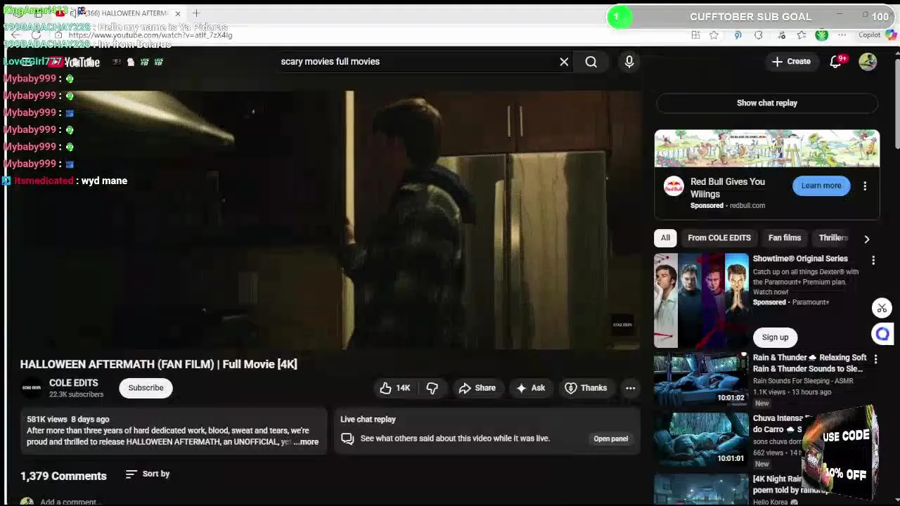Subscribe to COLE EDITS

click(146, 388)
